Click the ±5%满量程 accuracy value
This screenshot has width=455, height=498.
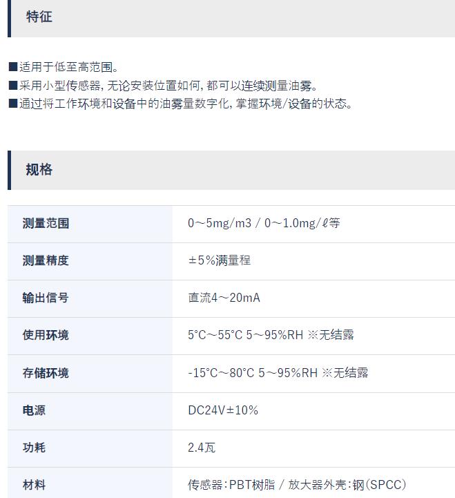[x=220, y=260]
